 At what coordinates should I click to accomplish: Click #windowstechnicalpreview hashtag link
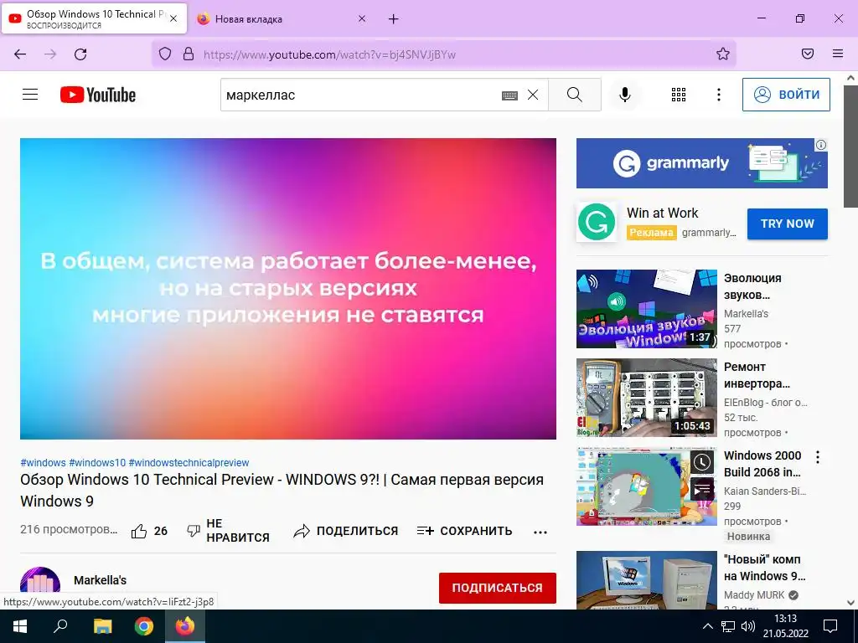[189, 462]
